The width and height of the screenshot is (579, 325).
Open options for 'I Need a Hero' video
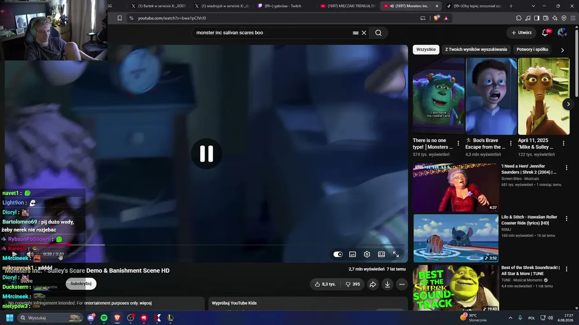[566, 168]
